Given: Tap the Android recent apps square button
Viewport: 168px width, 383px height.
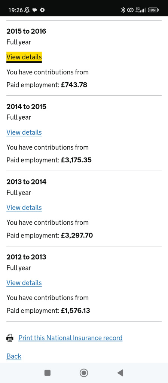Looking at the screenshot, I should [48, 373].
